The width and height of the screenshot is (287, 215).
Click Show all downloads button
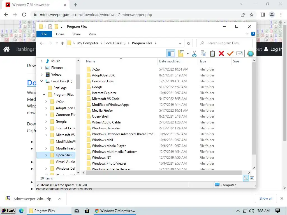click(x=266, y=198)
